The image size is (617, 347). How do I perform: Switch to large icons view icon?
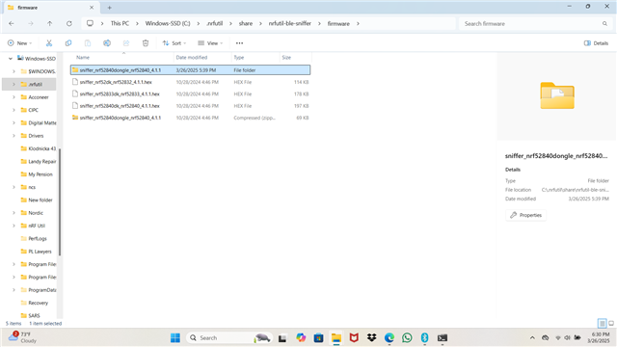coord(611,324)
